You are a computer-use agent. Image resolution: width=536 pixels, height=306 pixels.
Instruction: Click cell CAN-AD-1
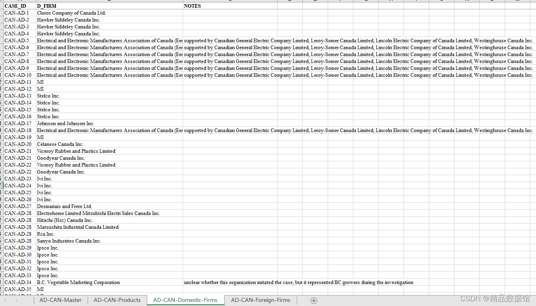20,13
